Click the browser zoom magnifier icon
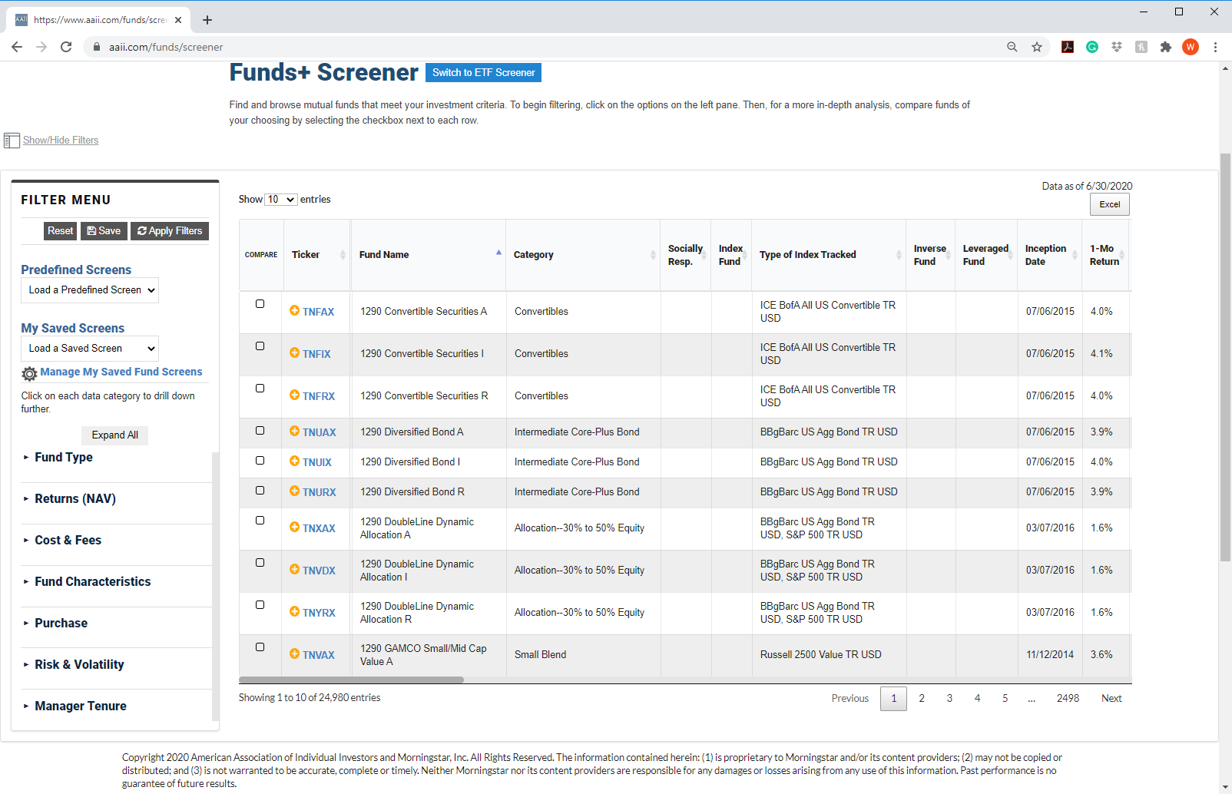 tap(1012, 47)
